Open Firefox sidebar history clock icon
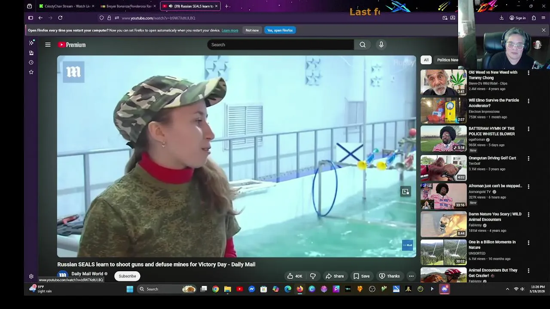Screen dimensions: 550x309 [x=31, y=62]
